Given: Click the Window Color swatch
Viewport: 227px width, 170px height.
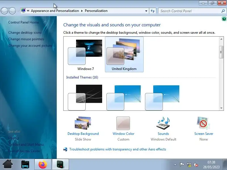Looking at the screenshot, I should pyautogui.click(x=123, y=123).
